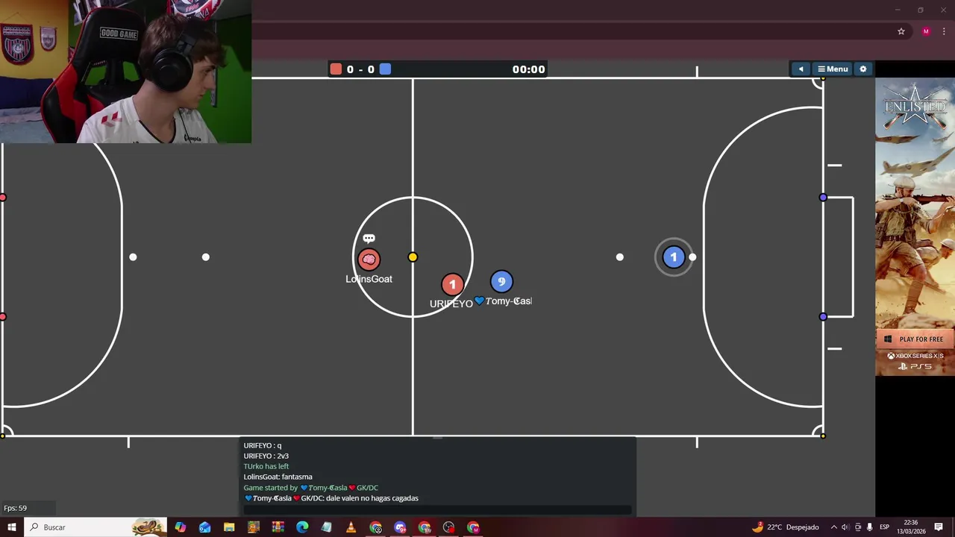Click the Enlisted advertisement banner
Image resolution: width=955 pixels, height=537 pixels.
(x=915, y=227)
